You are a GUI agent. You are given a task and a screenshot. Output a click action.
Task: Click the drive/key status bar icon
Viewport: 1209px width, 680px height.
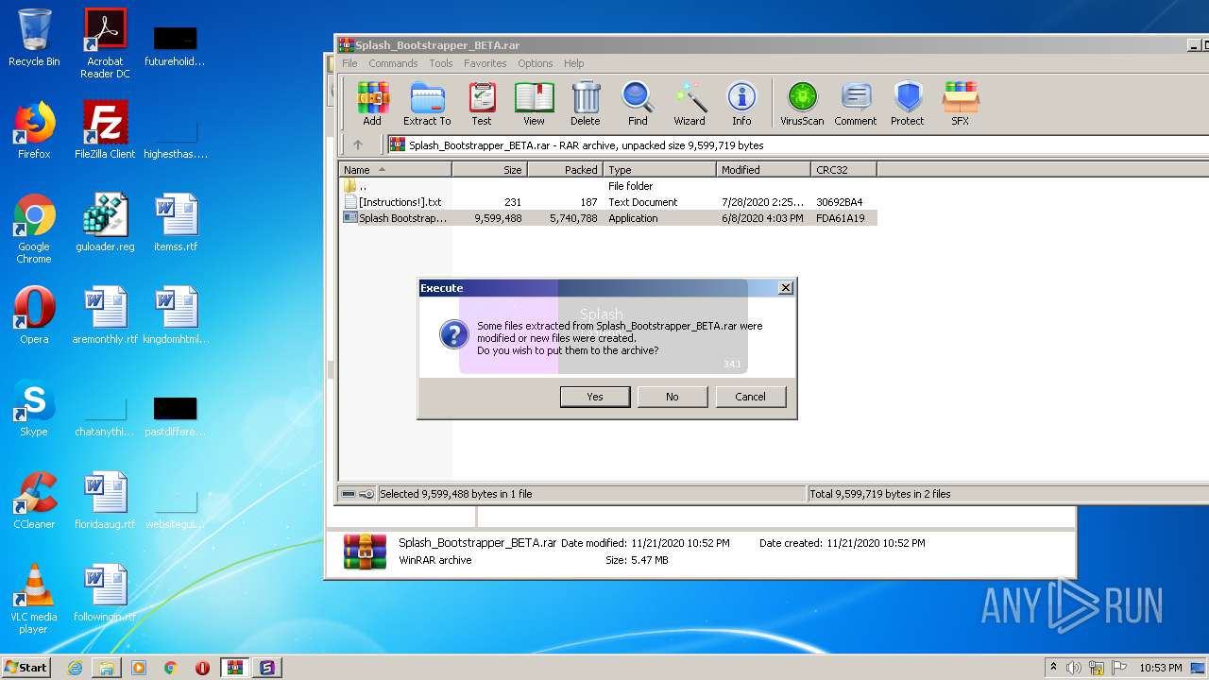pyautogui.click(x=357, y=494)
